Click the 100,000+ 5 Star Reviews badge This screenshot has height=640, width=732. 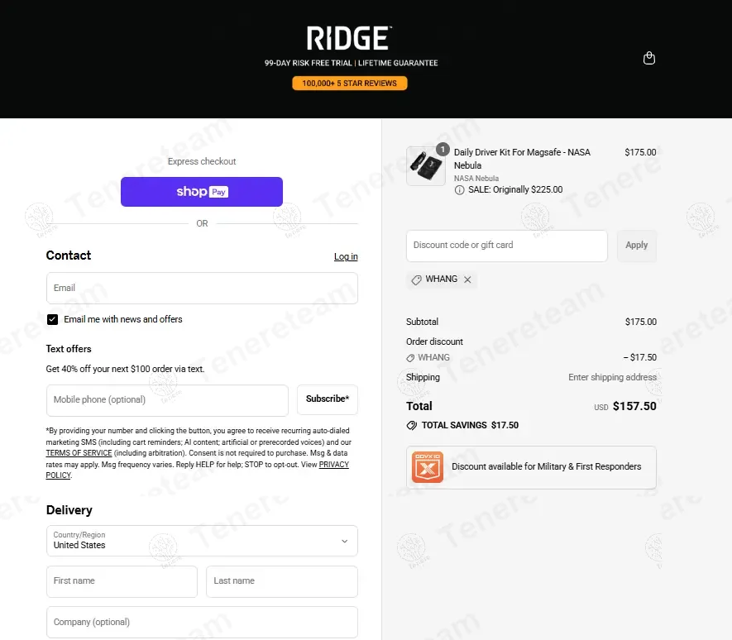(349, 84)
